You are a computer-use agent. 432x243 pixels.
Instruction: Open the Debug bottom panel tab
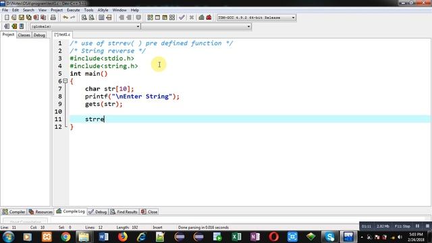click(97, 212)
